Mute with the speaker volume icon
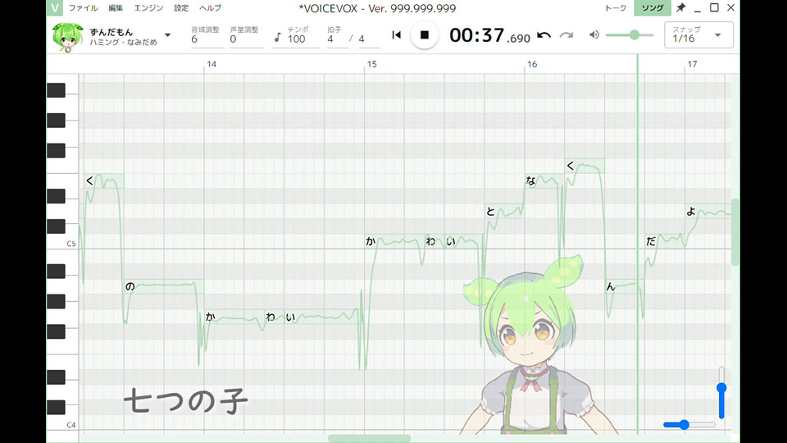This screenshot has width=787, height=443. pyautogui.click(x=594, y=34)
